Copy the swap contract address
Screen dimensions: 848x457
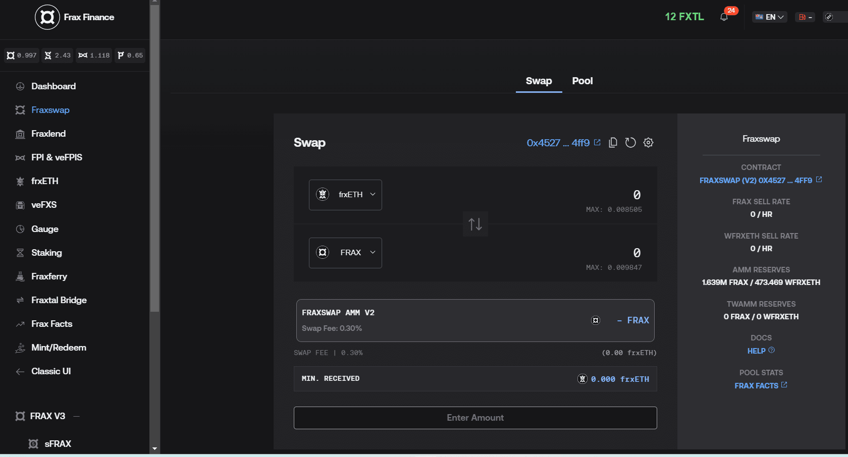coord(613,143)
